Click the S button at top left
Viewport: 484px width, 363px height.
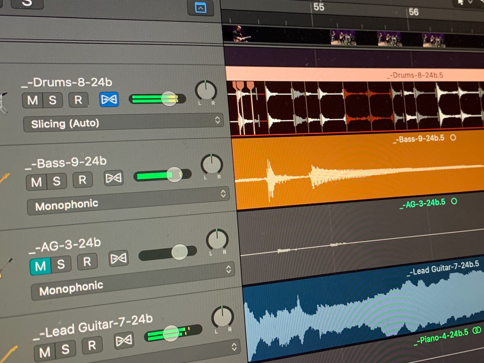coord(27,3)
